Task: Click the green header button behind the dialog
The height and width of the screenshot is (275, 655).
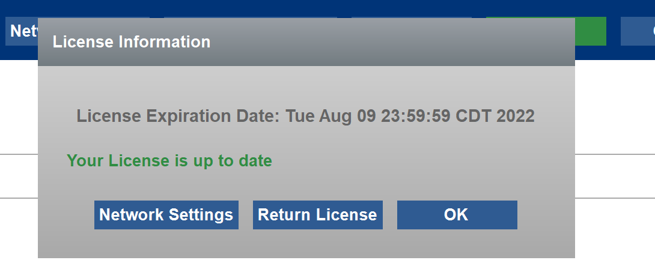Action: pos(590,31)
